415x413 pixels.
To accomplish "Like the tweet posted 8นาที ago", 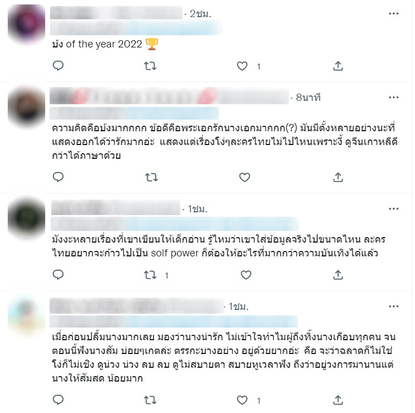I will click(x=245, y=178).
